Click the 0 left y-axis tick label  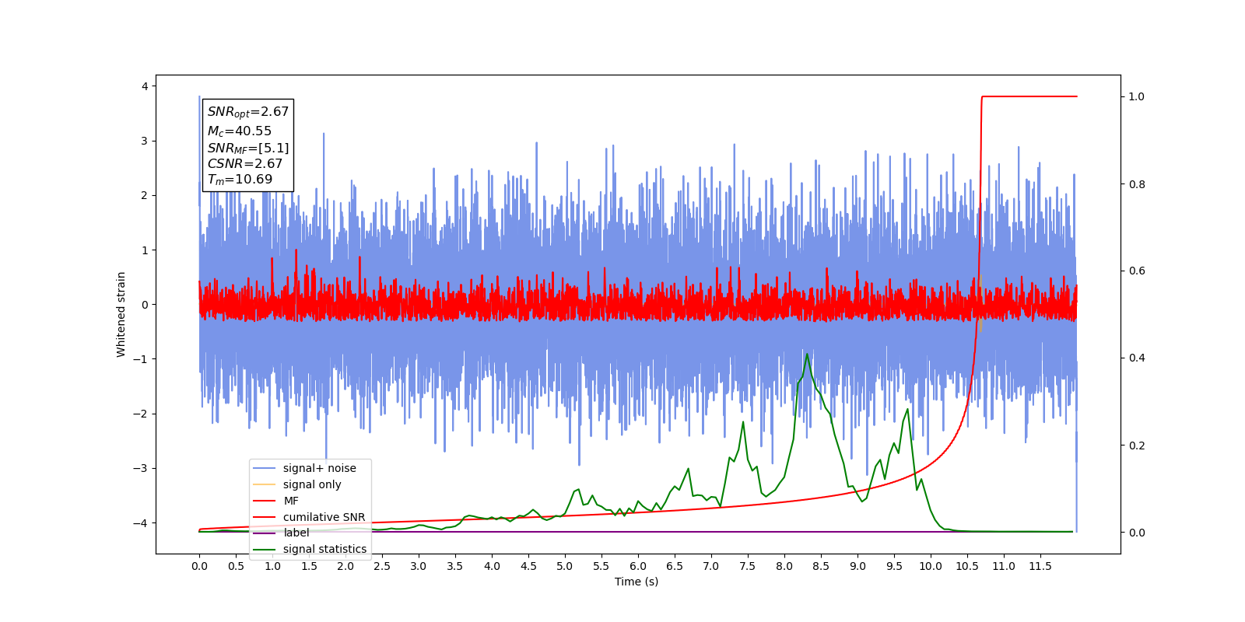(145, 305)
